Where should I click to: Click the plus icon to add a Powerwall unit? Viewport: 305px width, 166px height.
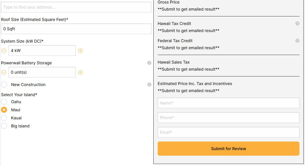[x=80, y=72]
